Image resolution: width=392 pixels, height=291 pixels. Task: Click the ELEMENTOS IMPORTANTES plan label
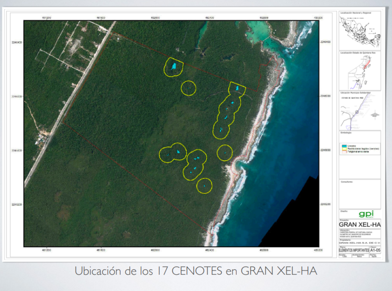[x=354, y=250]
